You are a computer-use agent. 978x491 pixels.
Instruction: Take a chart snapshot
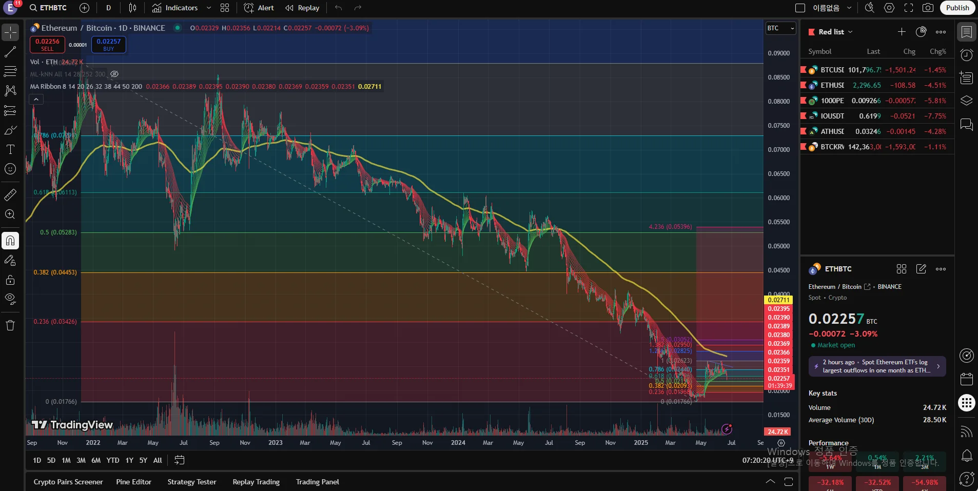pos(928,8)
